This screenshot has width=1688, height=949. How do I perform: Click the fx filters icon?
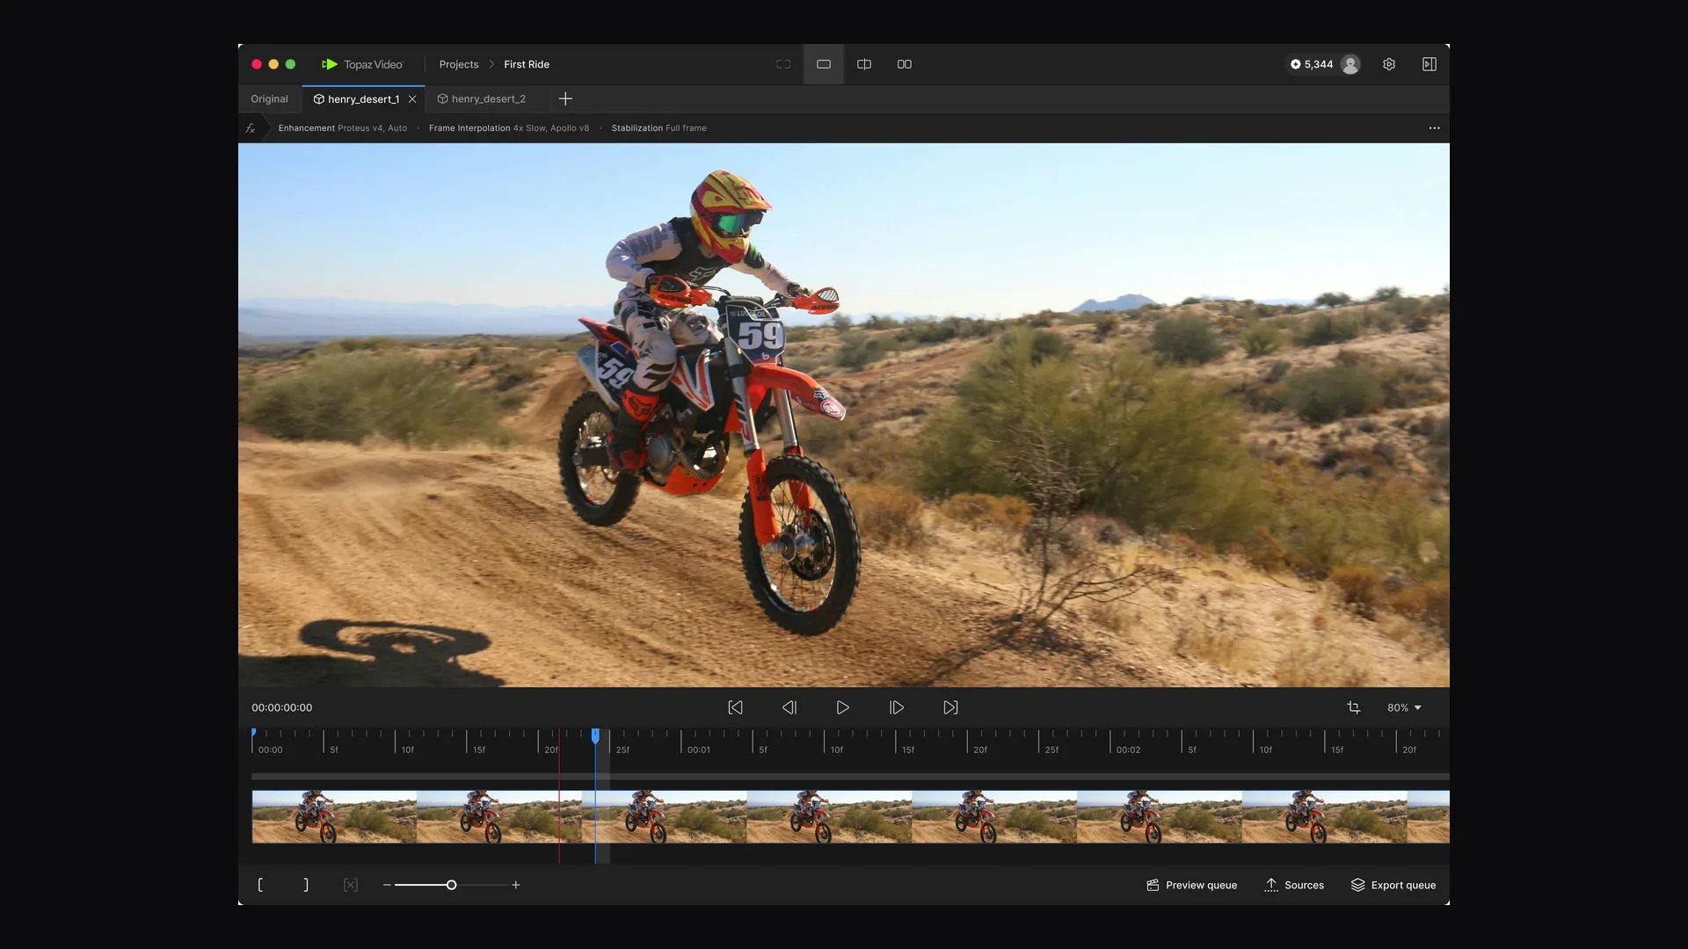(x=251, y=128)
